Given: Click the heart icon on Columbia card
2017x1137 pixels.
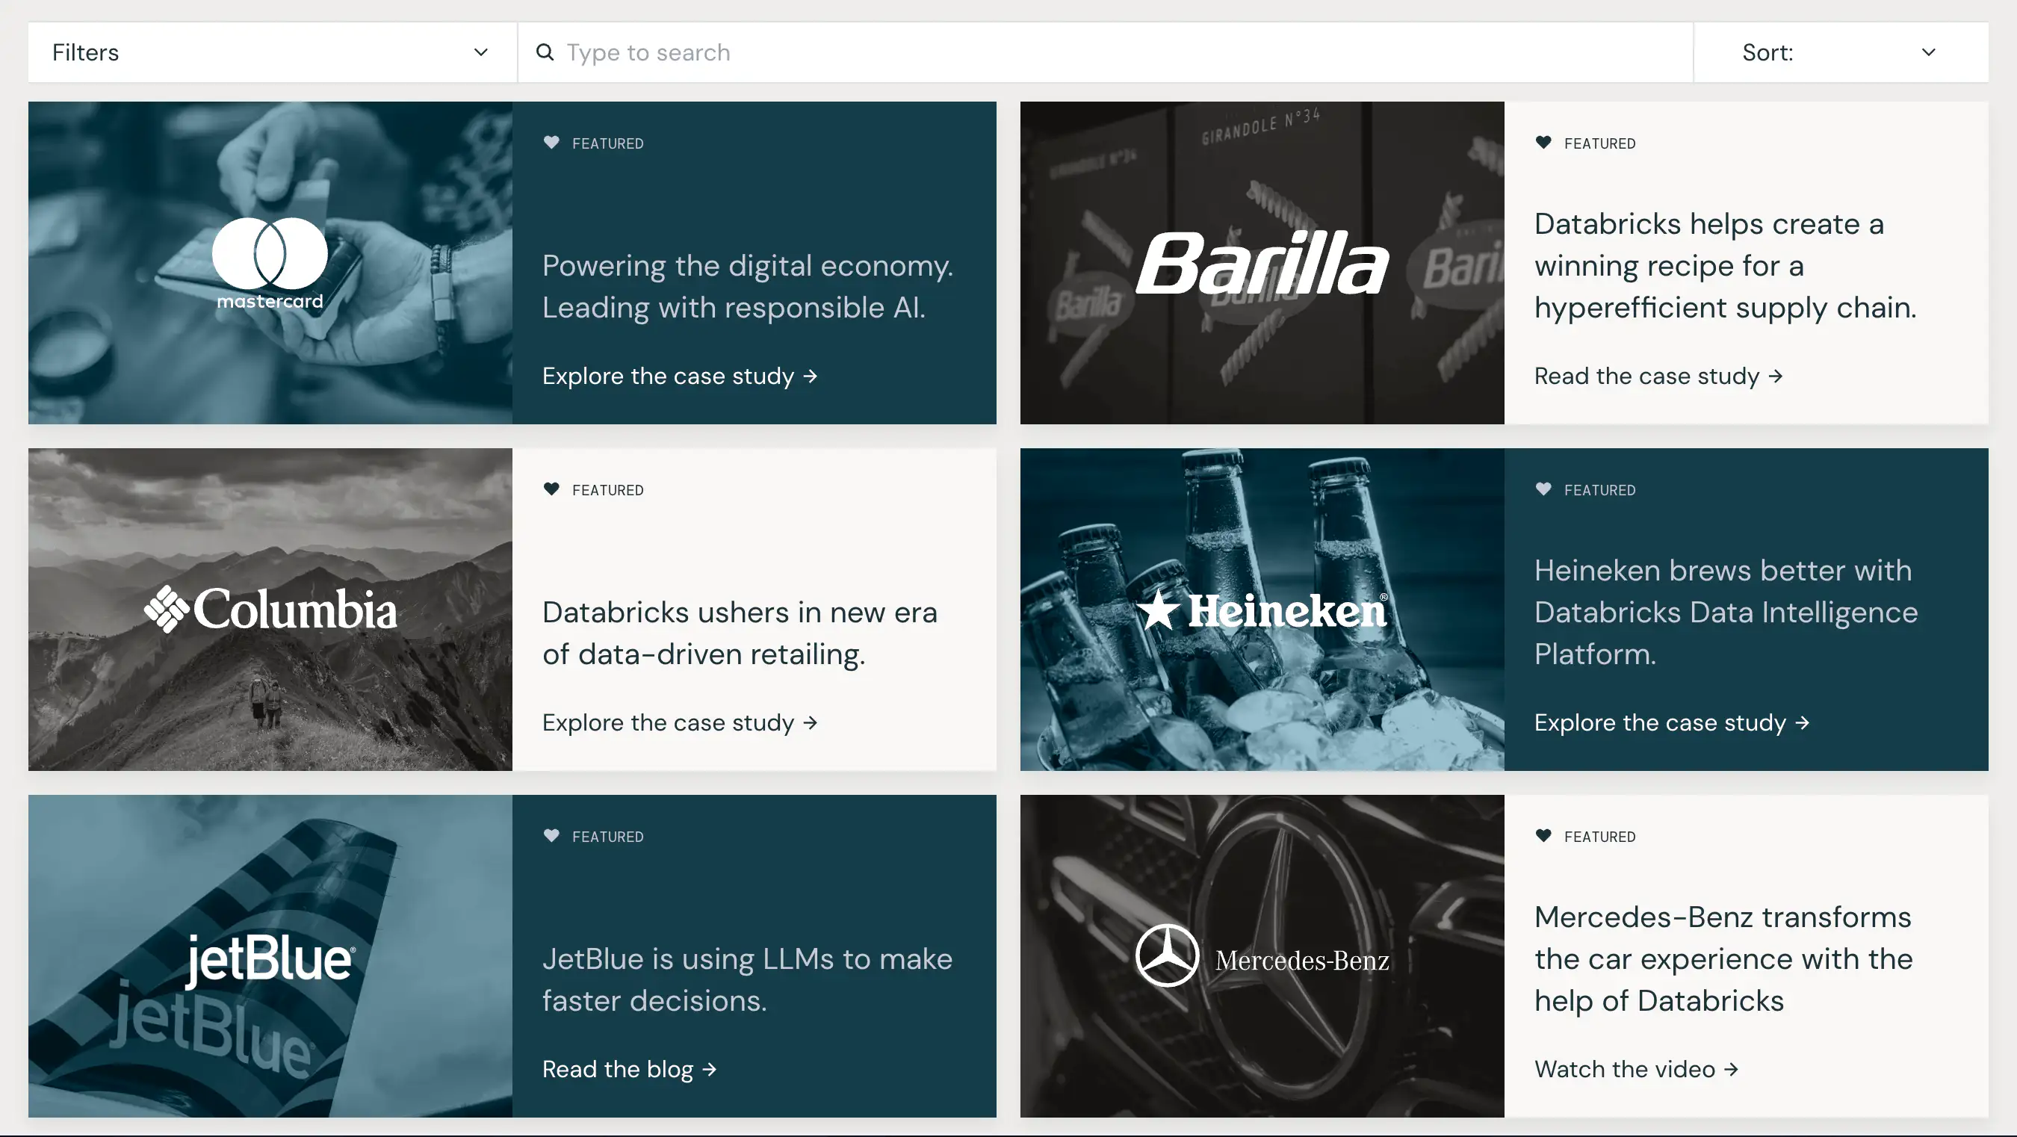Looking at the screenshot, I should [551, 489].
